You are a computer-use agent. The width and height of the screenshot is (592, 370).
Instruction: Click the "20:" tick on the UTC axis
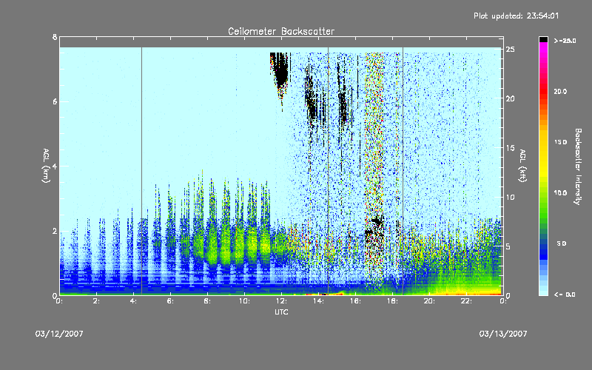[429, 301]
